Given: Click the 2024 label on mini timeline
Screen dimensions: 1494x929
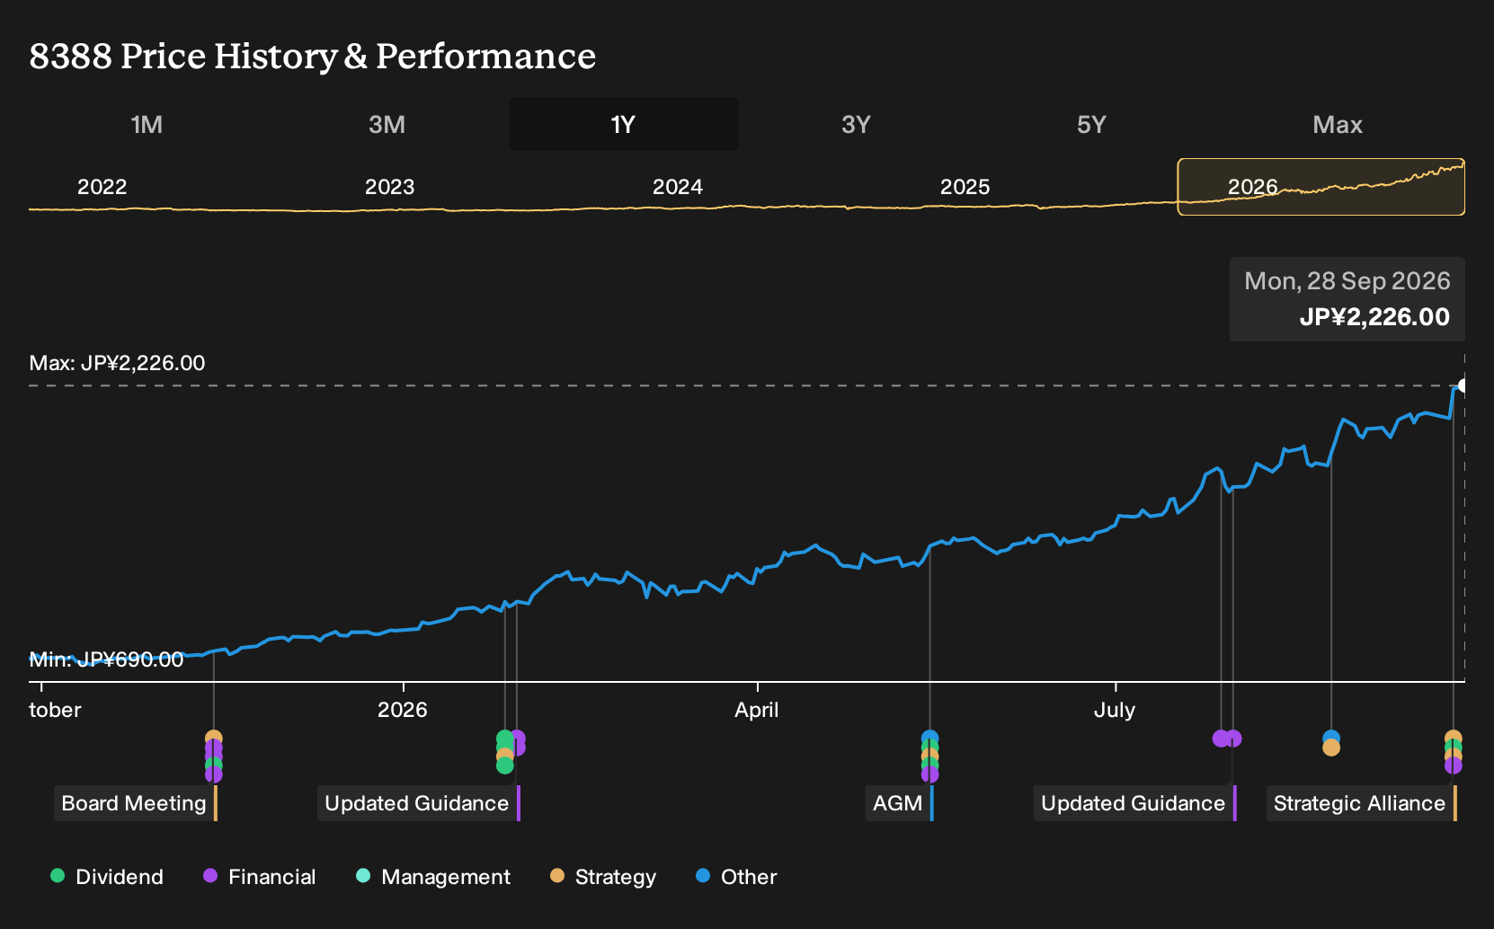Looking at the screenshot, I should [677, 187].
